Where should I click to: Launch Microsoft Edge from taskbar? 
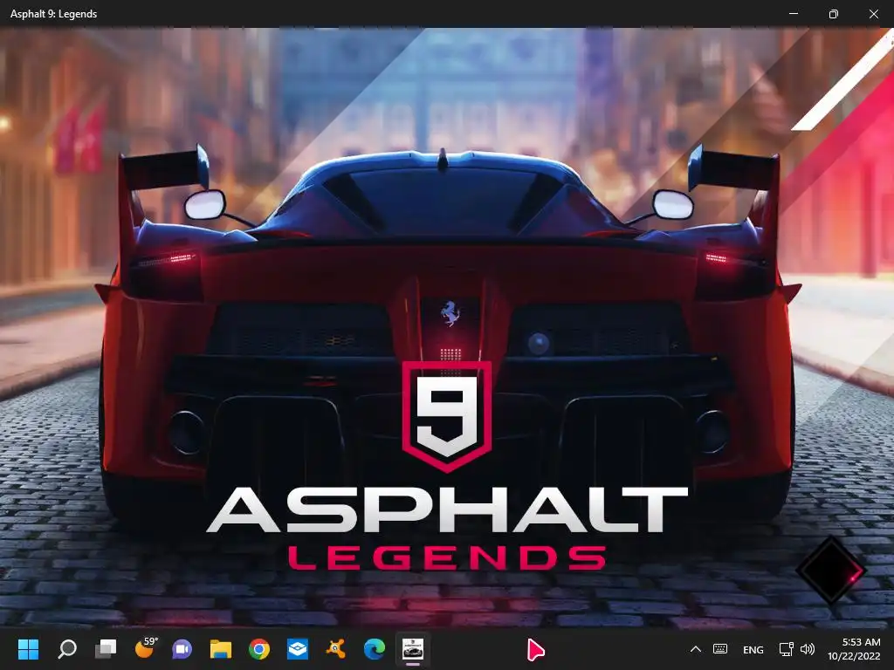click(x=374, y=649)
